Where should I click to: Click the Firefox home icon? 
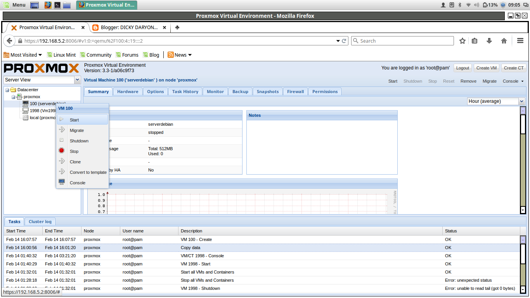504,40
